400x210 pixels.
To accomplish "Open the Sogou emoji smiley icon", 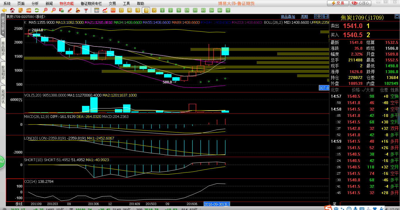I will point(349,208).
